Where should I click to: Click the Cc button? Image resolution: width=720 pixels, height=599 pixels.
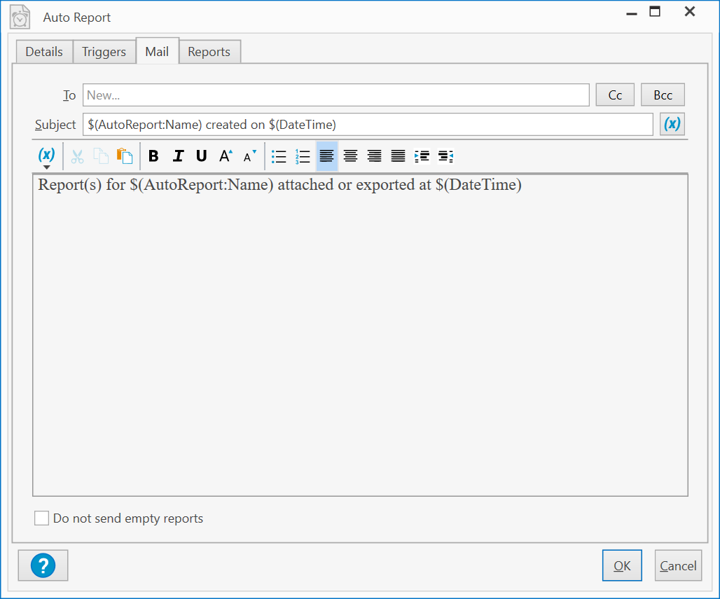[615, 95]
